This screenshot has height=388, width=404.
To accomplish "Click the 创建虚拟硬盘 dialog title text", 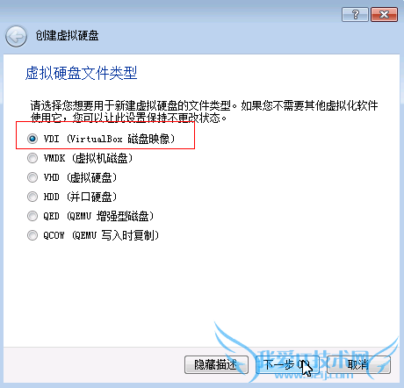I will point(67,36).
